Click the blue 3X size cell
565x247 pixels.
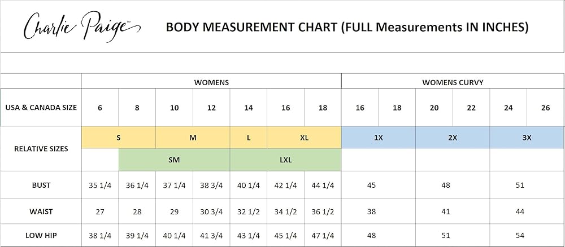point(527,138)
